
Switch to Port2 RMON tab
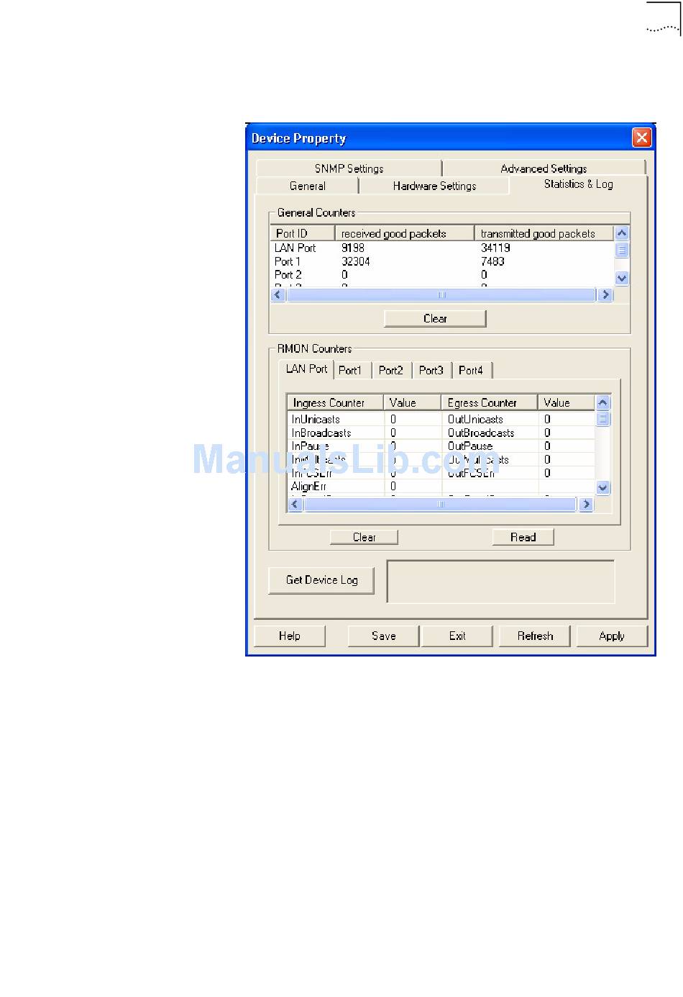[391, 370]
